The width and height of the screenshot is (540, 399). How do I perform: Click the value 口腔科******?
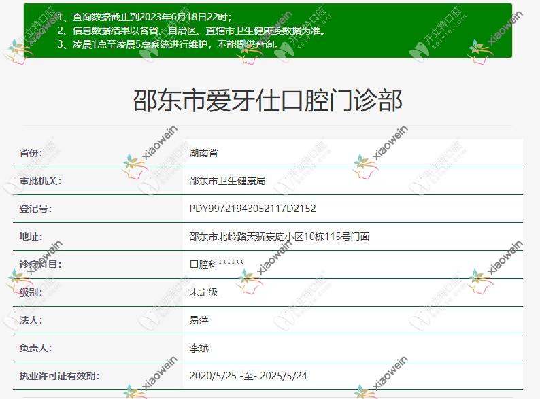click(x=217, y=264)
